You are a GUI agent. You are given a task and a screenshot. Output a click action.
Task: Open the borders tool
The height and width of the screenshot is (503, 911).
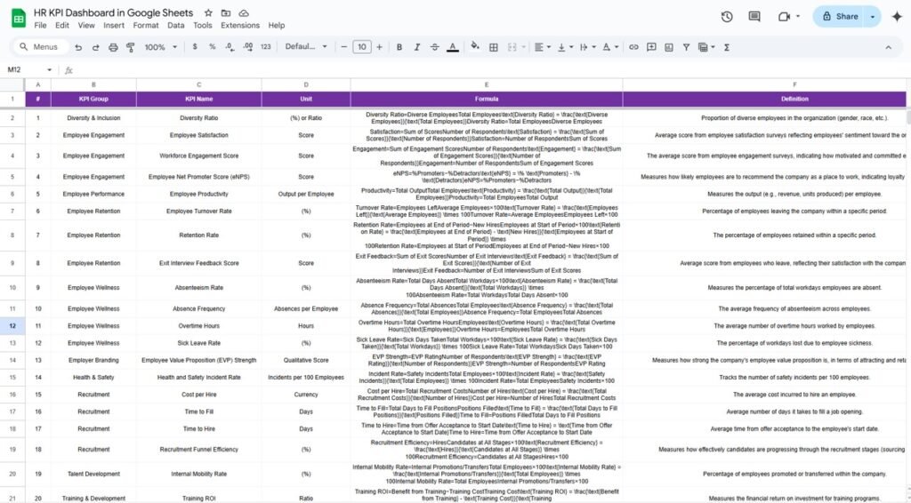(493, 47)
